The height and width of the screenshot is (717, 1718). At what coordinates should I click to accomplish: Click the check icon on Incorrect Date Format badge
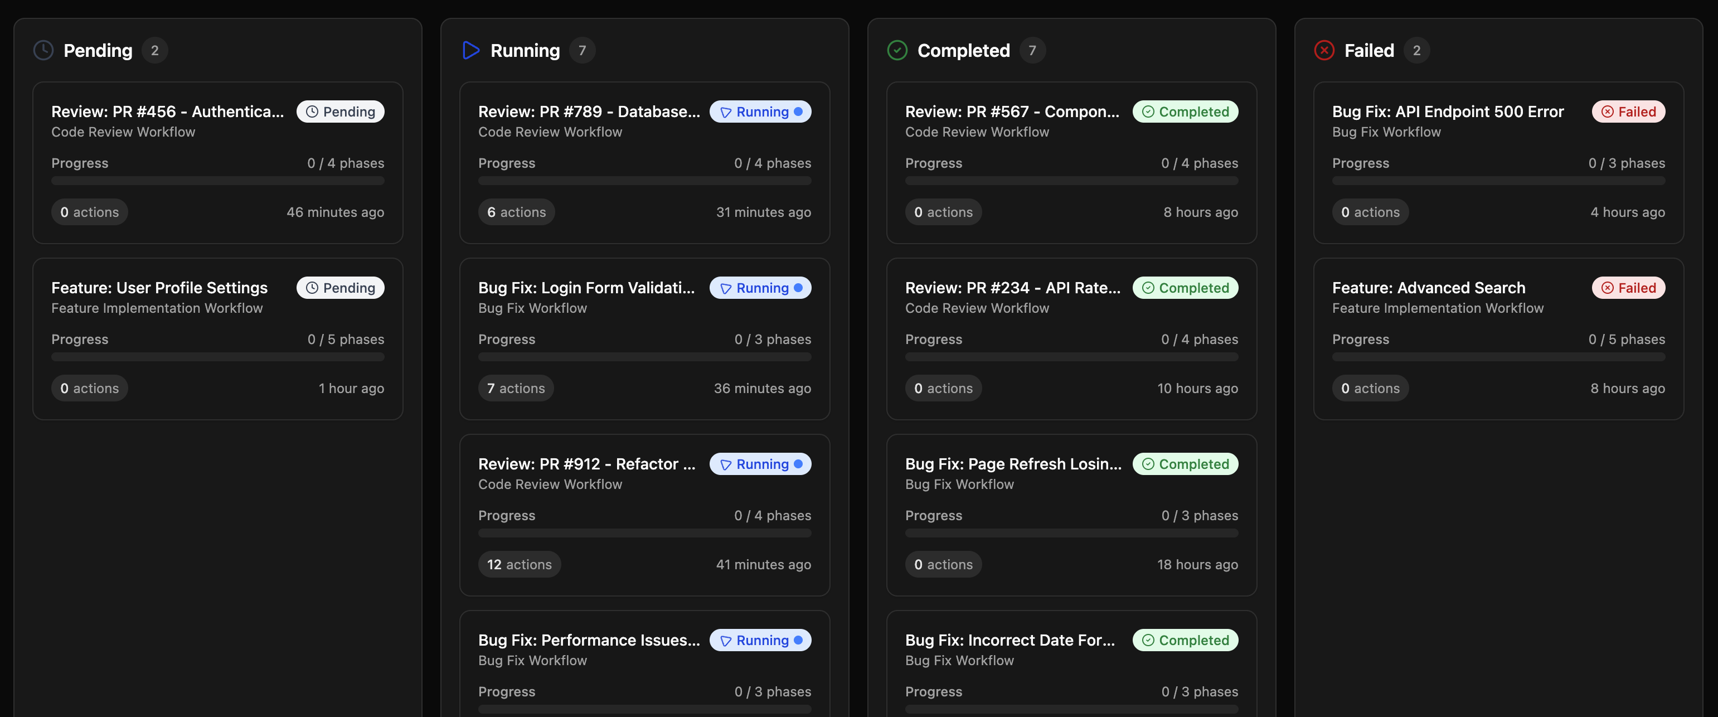click(1148, 640)
